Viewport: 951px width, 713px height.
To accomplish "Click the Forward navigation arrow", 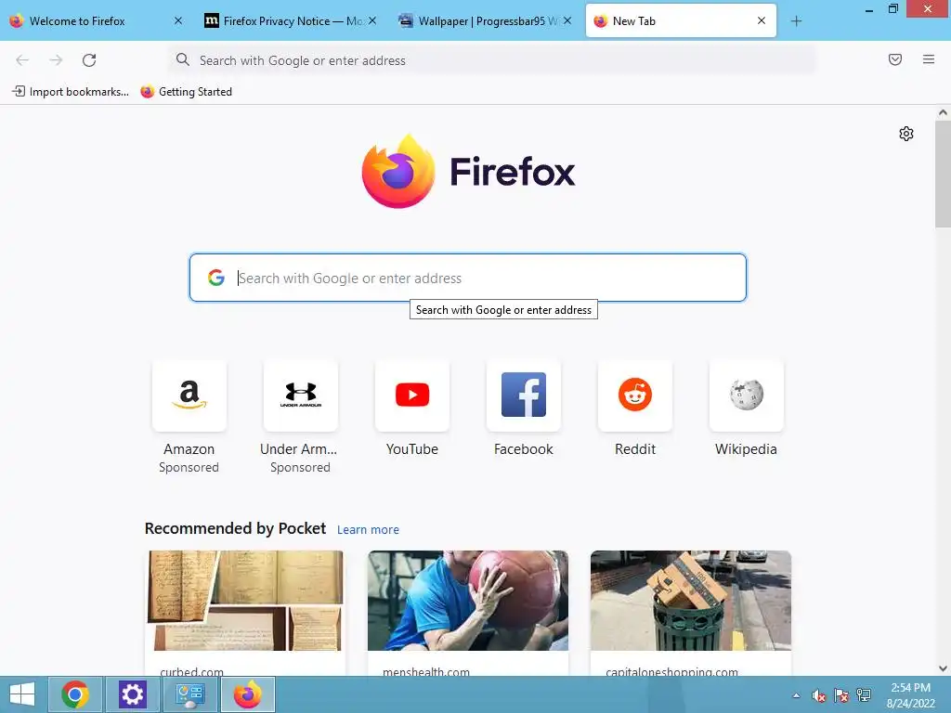I will [56, 60].
